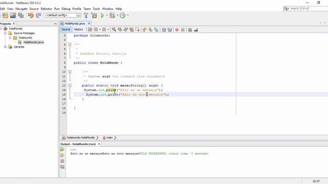
Task: Click the Uncomment editor toolbar icon
Action: [x=196, y=30]
